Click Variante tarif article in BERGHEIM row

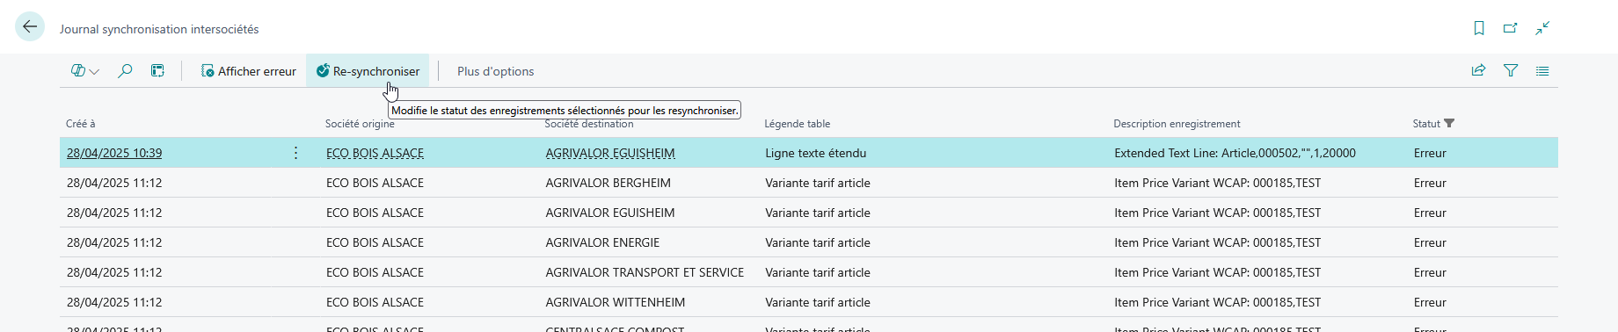(818, 183)
